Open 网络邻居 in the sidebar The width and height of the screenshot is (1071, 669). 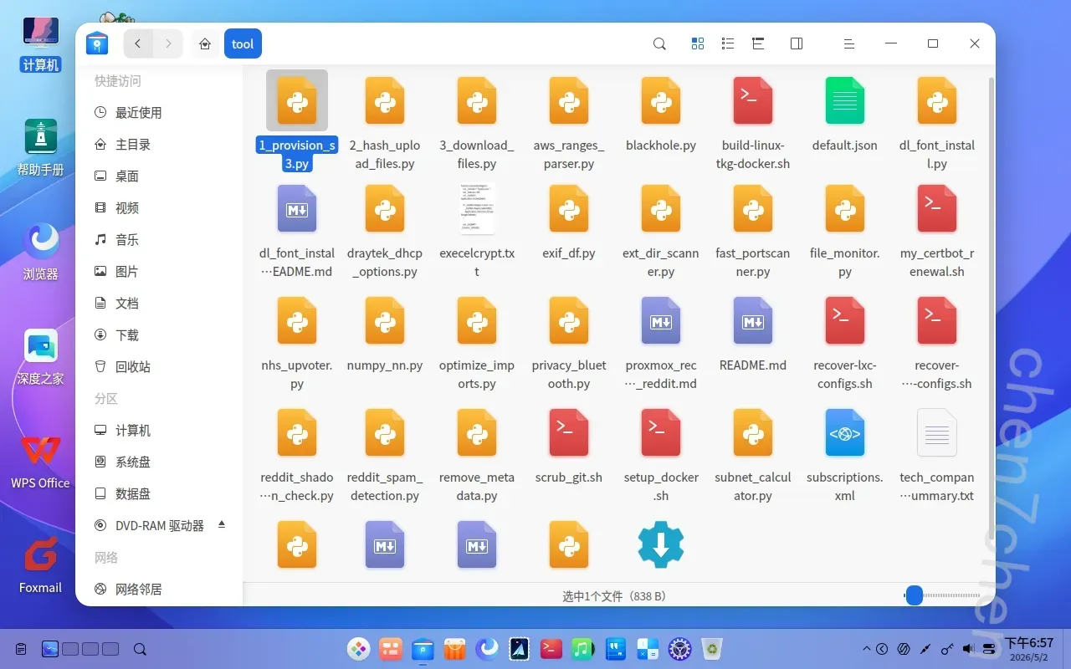point(159,590)
